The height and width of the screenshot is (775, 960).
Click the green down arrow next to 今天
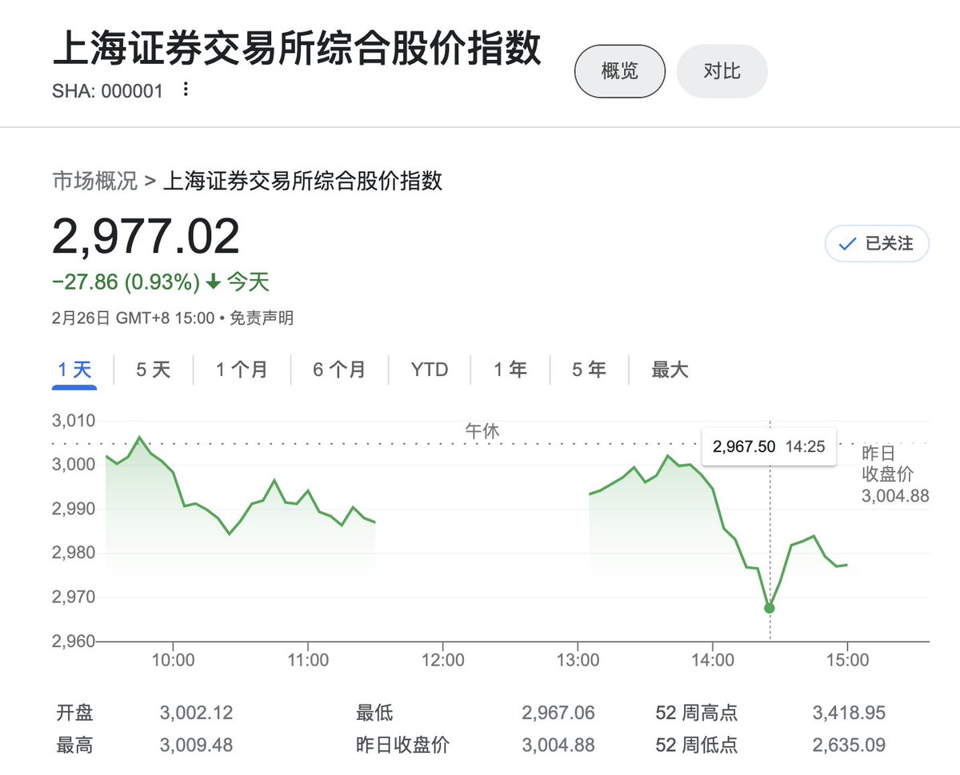[x=213, y=282]
